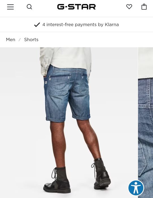Tap the white side label on shorts
This screenshot has width=153, height=198.
click(x=46, y=82)
